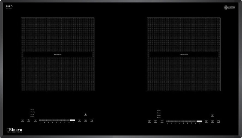Select Steam mode label on right controls
The height and width of the screenshot is (138, 242).
159,111
